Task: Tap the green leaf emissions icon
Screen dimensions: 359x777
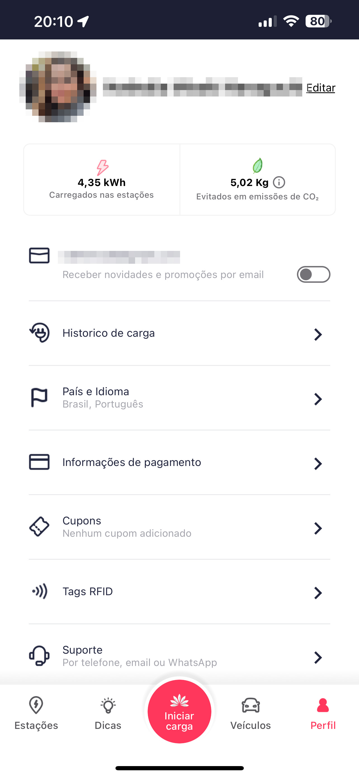Action: pos(258,166)
